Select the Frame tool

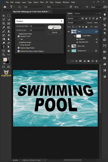9,23
